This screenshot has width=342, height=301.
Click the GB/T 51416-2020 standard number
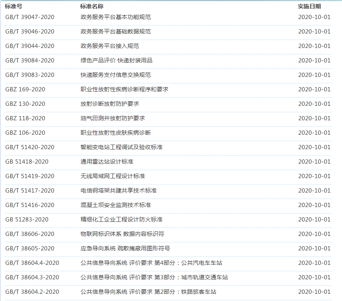[x=30, y=205]
